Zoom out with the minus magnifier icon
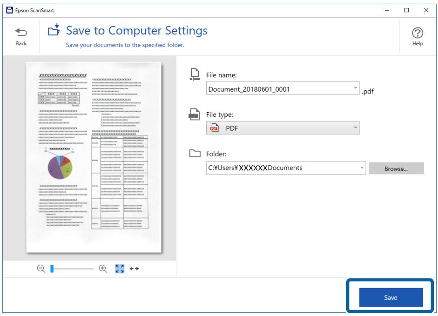This screenshot has width=438, height=316. (41, 269)
